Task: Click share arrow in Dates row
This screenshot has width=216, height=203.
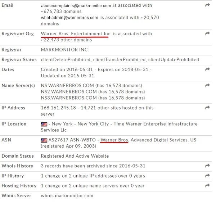Action: 207,69
